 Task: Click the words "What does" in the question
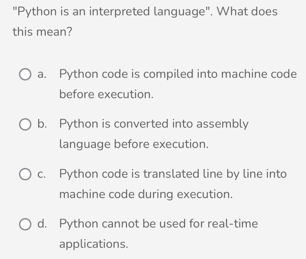(247, 12)
